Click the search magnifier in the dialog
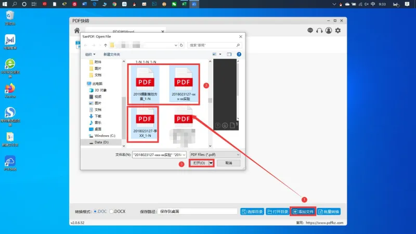416x234 pixels. (238, 45)
